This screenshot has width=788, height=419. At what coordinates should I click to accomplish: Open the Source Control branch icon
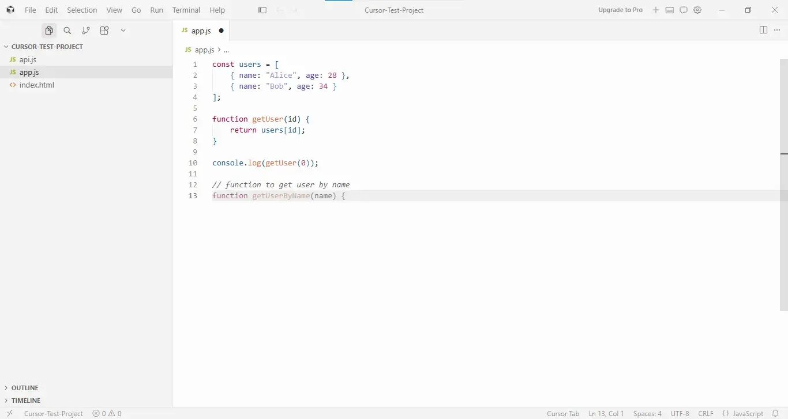point(86,31)
